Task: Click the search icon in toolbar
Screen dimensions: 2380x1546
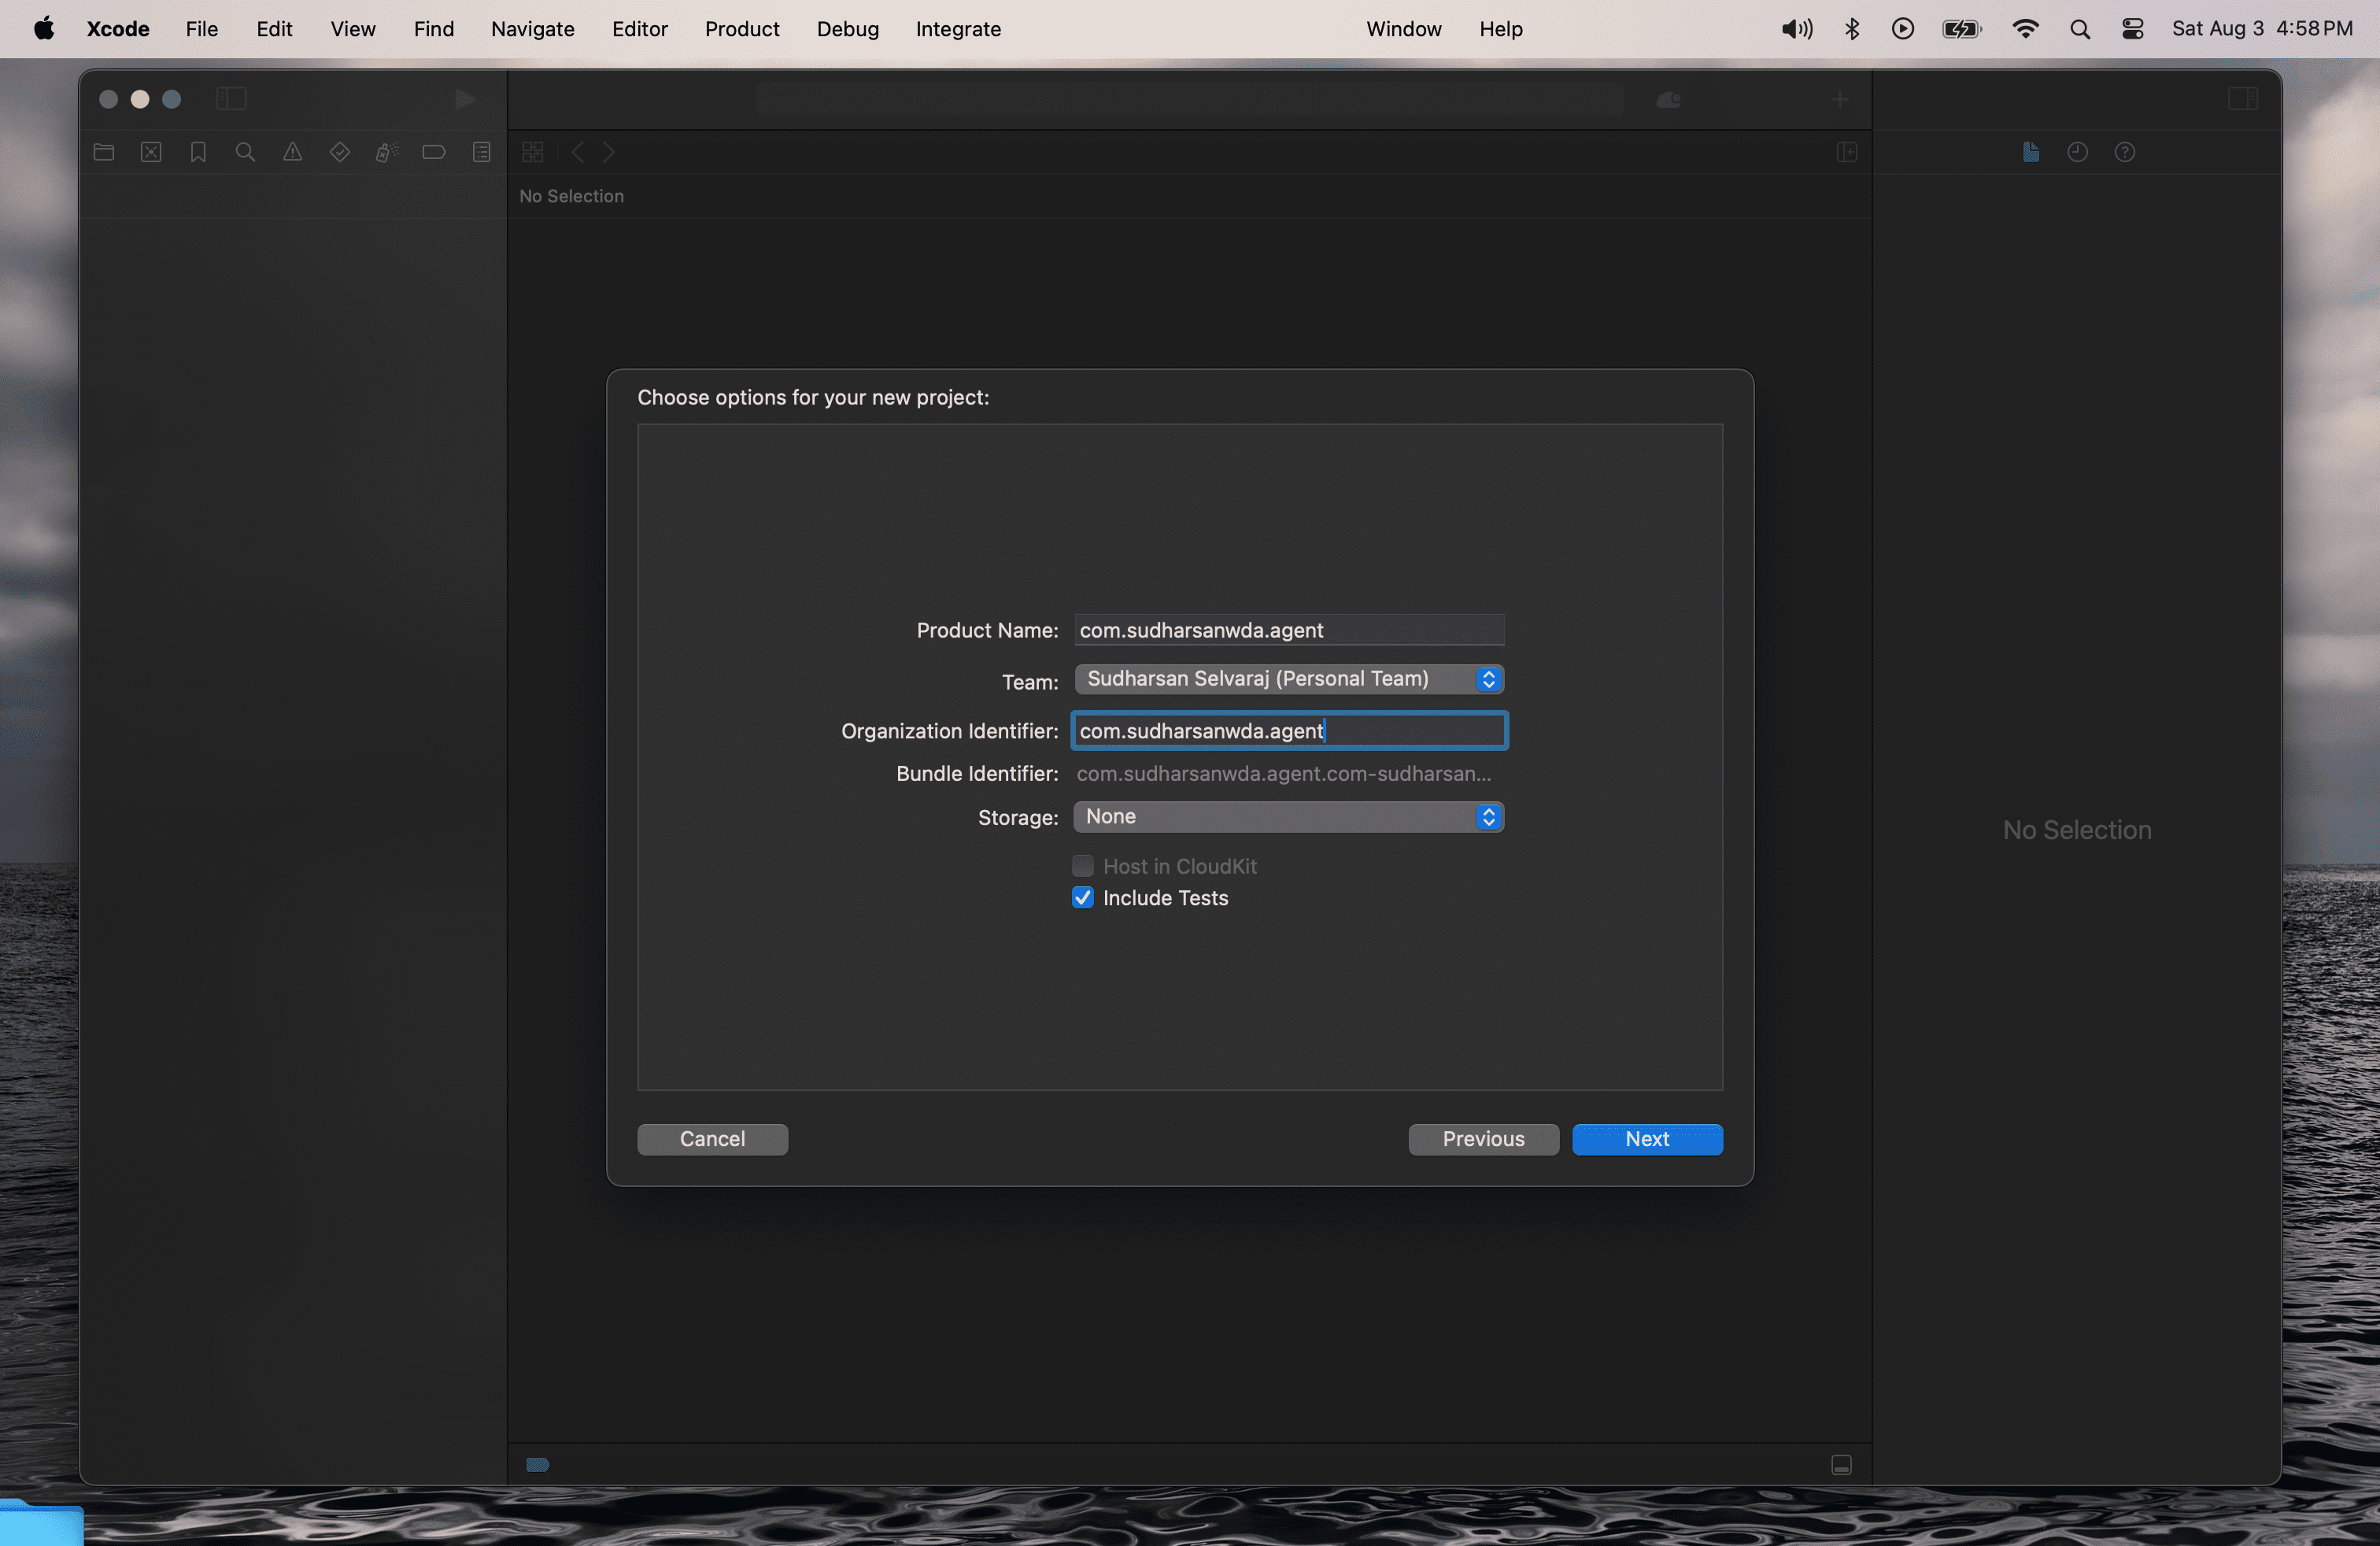Action: tap(243, 153)
